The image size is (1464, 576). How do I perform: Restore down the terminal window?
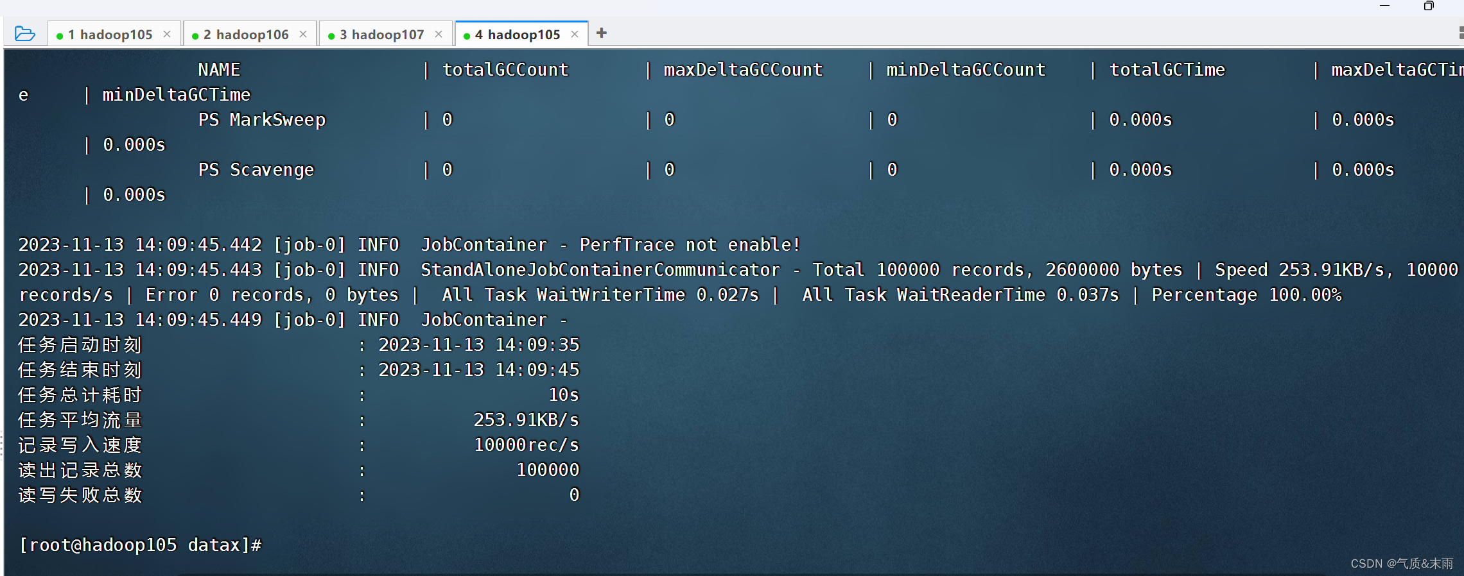tap(1429, 6)
